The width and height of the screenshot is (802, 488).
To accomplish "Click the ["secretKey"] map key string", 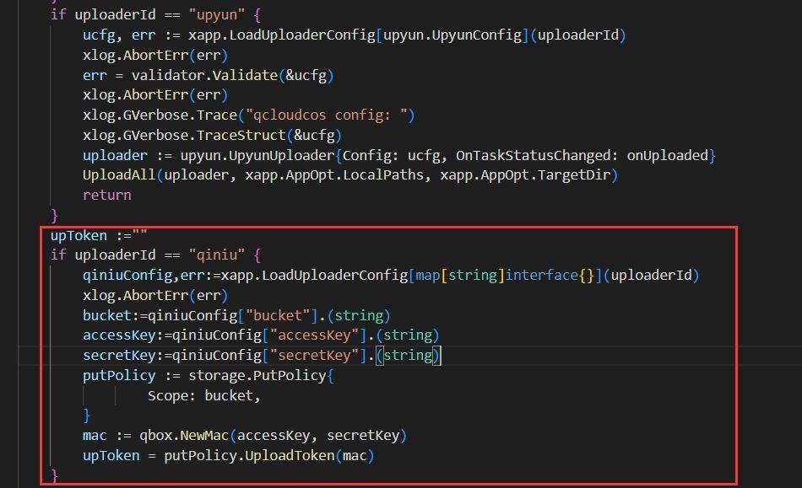I will tap(315, 356).
